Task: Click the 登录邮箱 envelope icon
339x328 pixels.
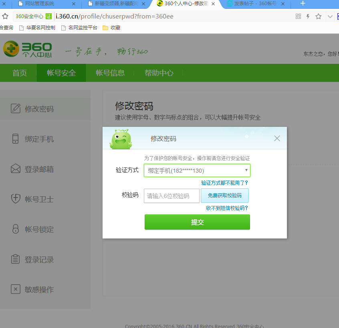Action: (x=16, y=169)
